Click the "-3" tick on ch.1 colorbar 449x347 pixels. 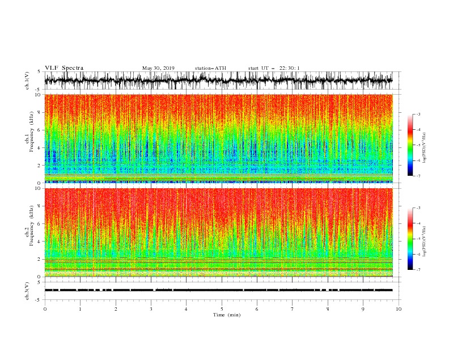[x=418, y=114]
